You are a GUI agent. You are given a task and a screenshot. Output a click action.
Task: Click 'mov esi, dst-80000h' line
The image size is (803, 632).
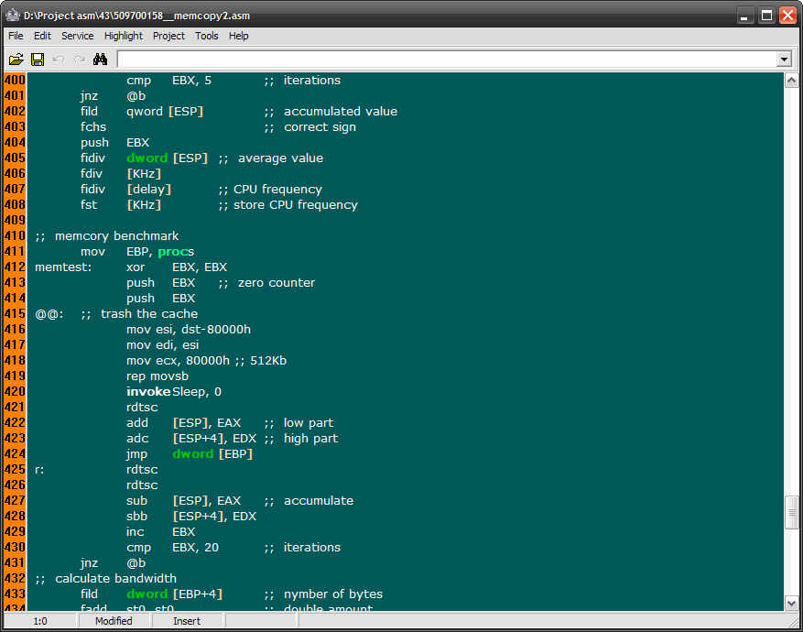pos(189,330)
